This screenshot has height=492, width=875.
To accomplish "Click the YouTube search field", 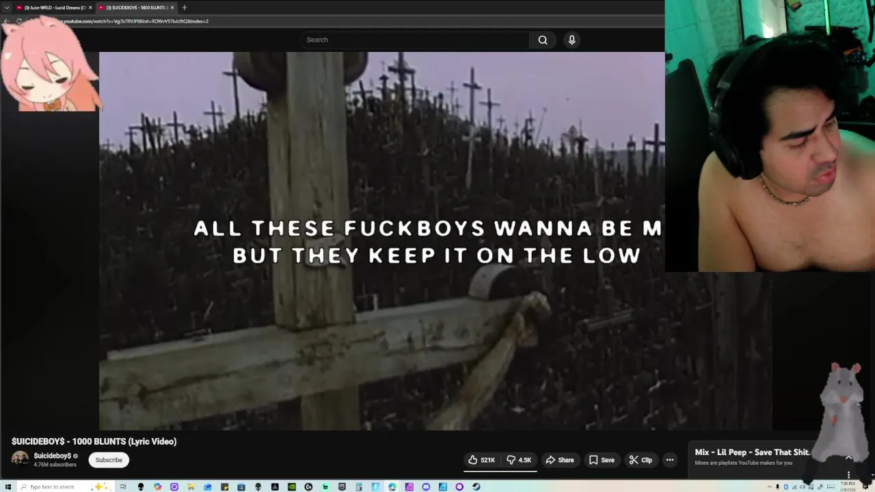I will [x=414, y=40].
